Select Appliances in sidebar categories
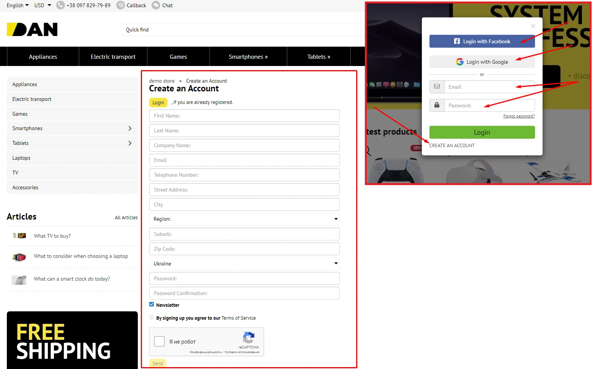The image size is (595, 369). click(x=72, y=85)
